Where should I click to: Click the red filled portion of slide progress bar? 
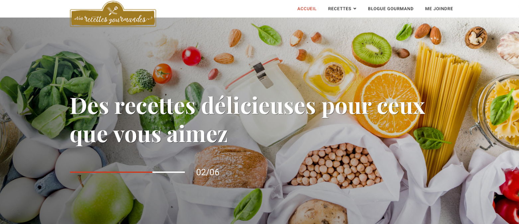111,172
